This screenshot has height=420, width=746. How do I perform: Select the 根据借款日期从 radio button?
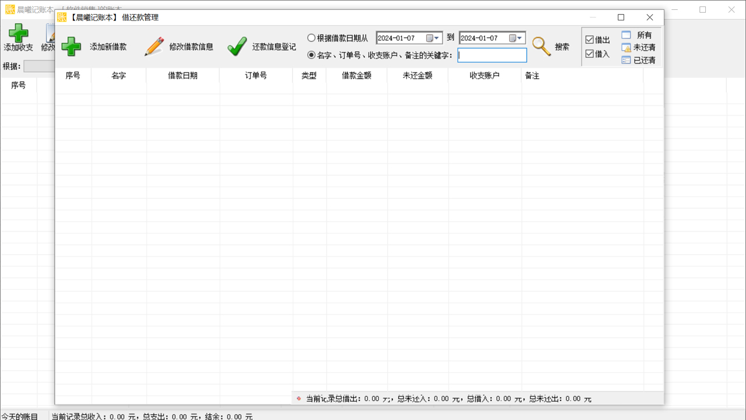[311, 38]
